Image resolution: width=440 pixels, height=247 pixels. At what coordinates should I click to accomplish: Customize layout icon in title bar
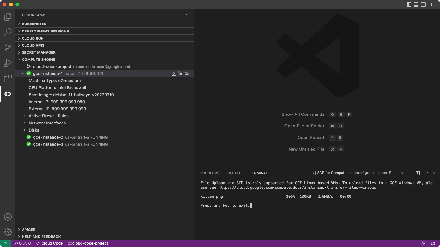pos(434,5)
